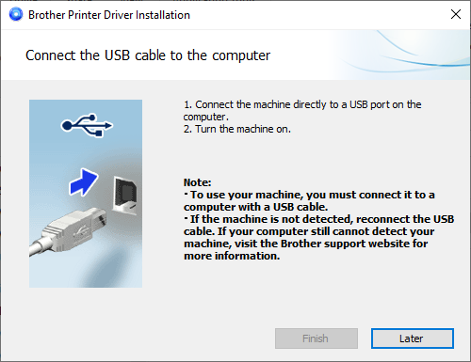Click the blue arrow in the illustration

pyautogui.click(x=83, y=182)
